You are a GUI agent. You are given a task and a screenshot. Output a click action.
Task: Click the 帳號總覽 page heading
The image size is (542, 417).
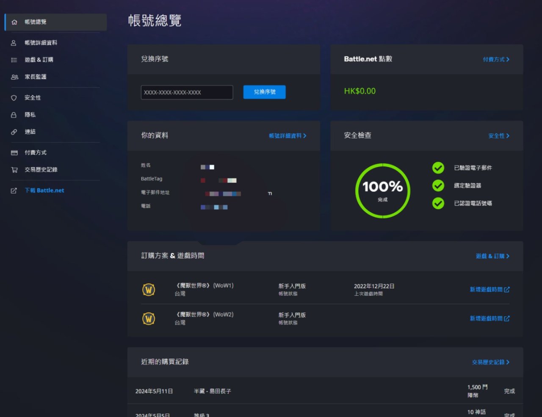tap(155, 20)
